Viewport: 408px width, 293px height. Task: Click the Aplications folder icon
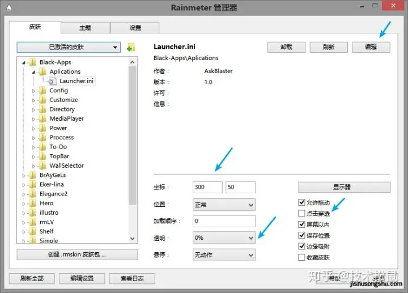42,71
